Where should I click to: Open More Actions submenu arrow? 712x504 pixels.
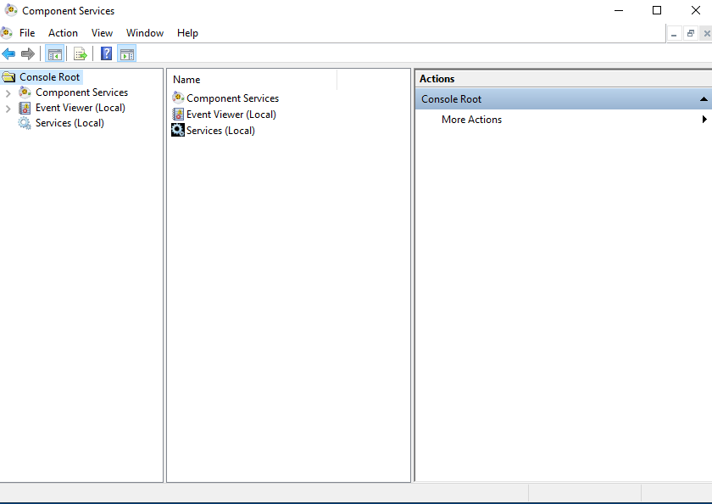coord(704,120)
